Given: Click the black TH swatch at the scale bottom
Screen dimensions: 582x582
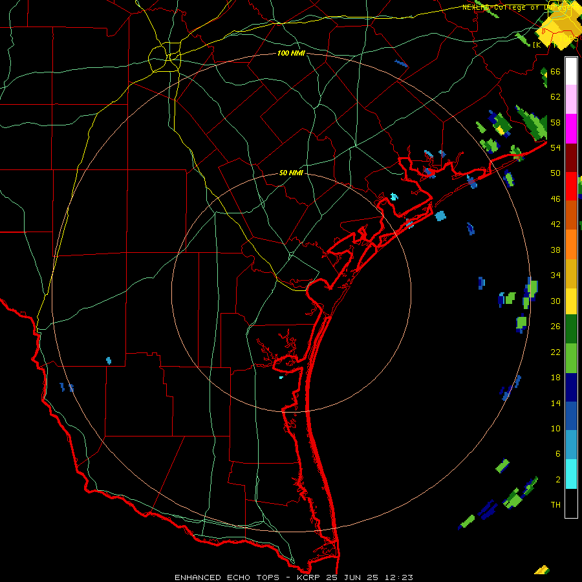Looking at the screenshot, I should 571,503.
